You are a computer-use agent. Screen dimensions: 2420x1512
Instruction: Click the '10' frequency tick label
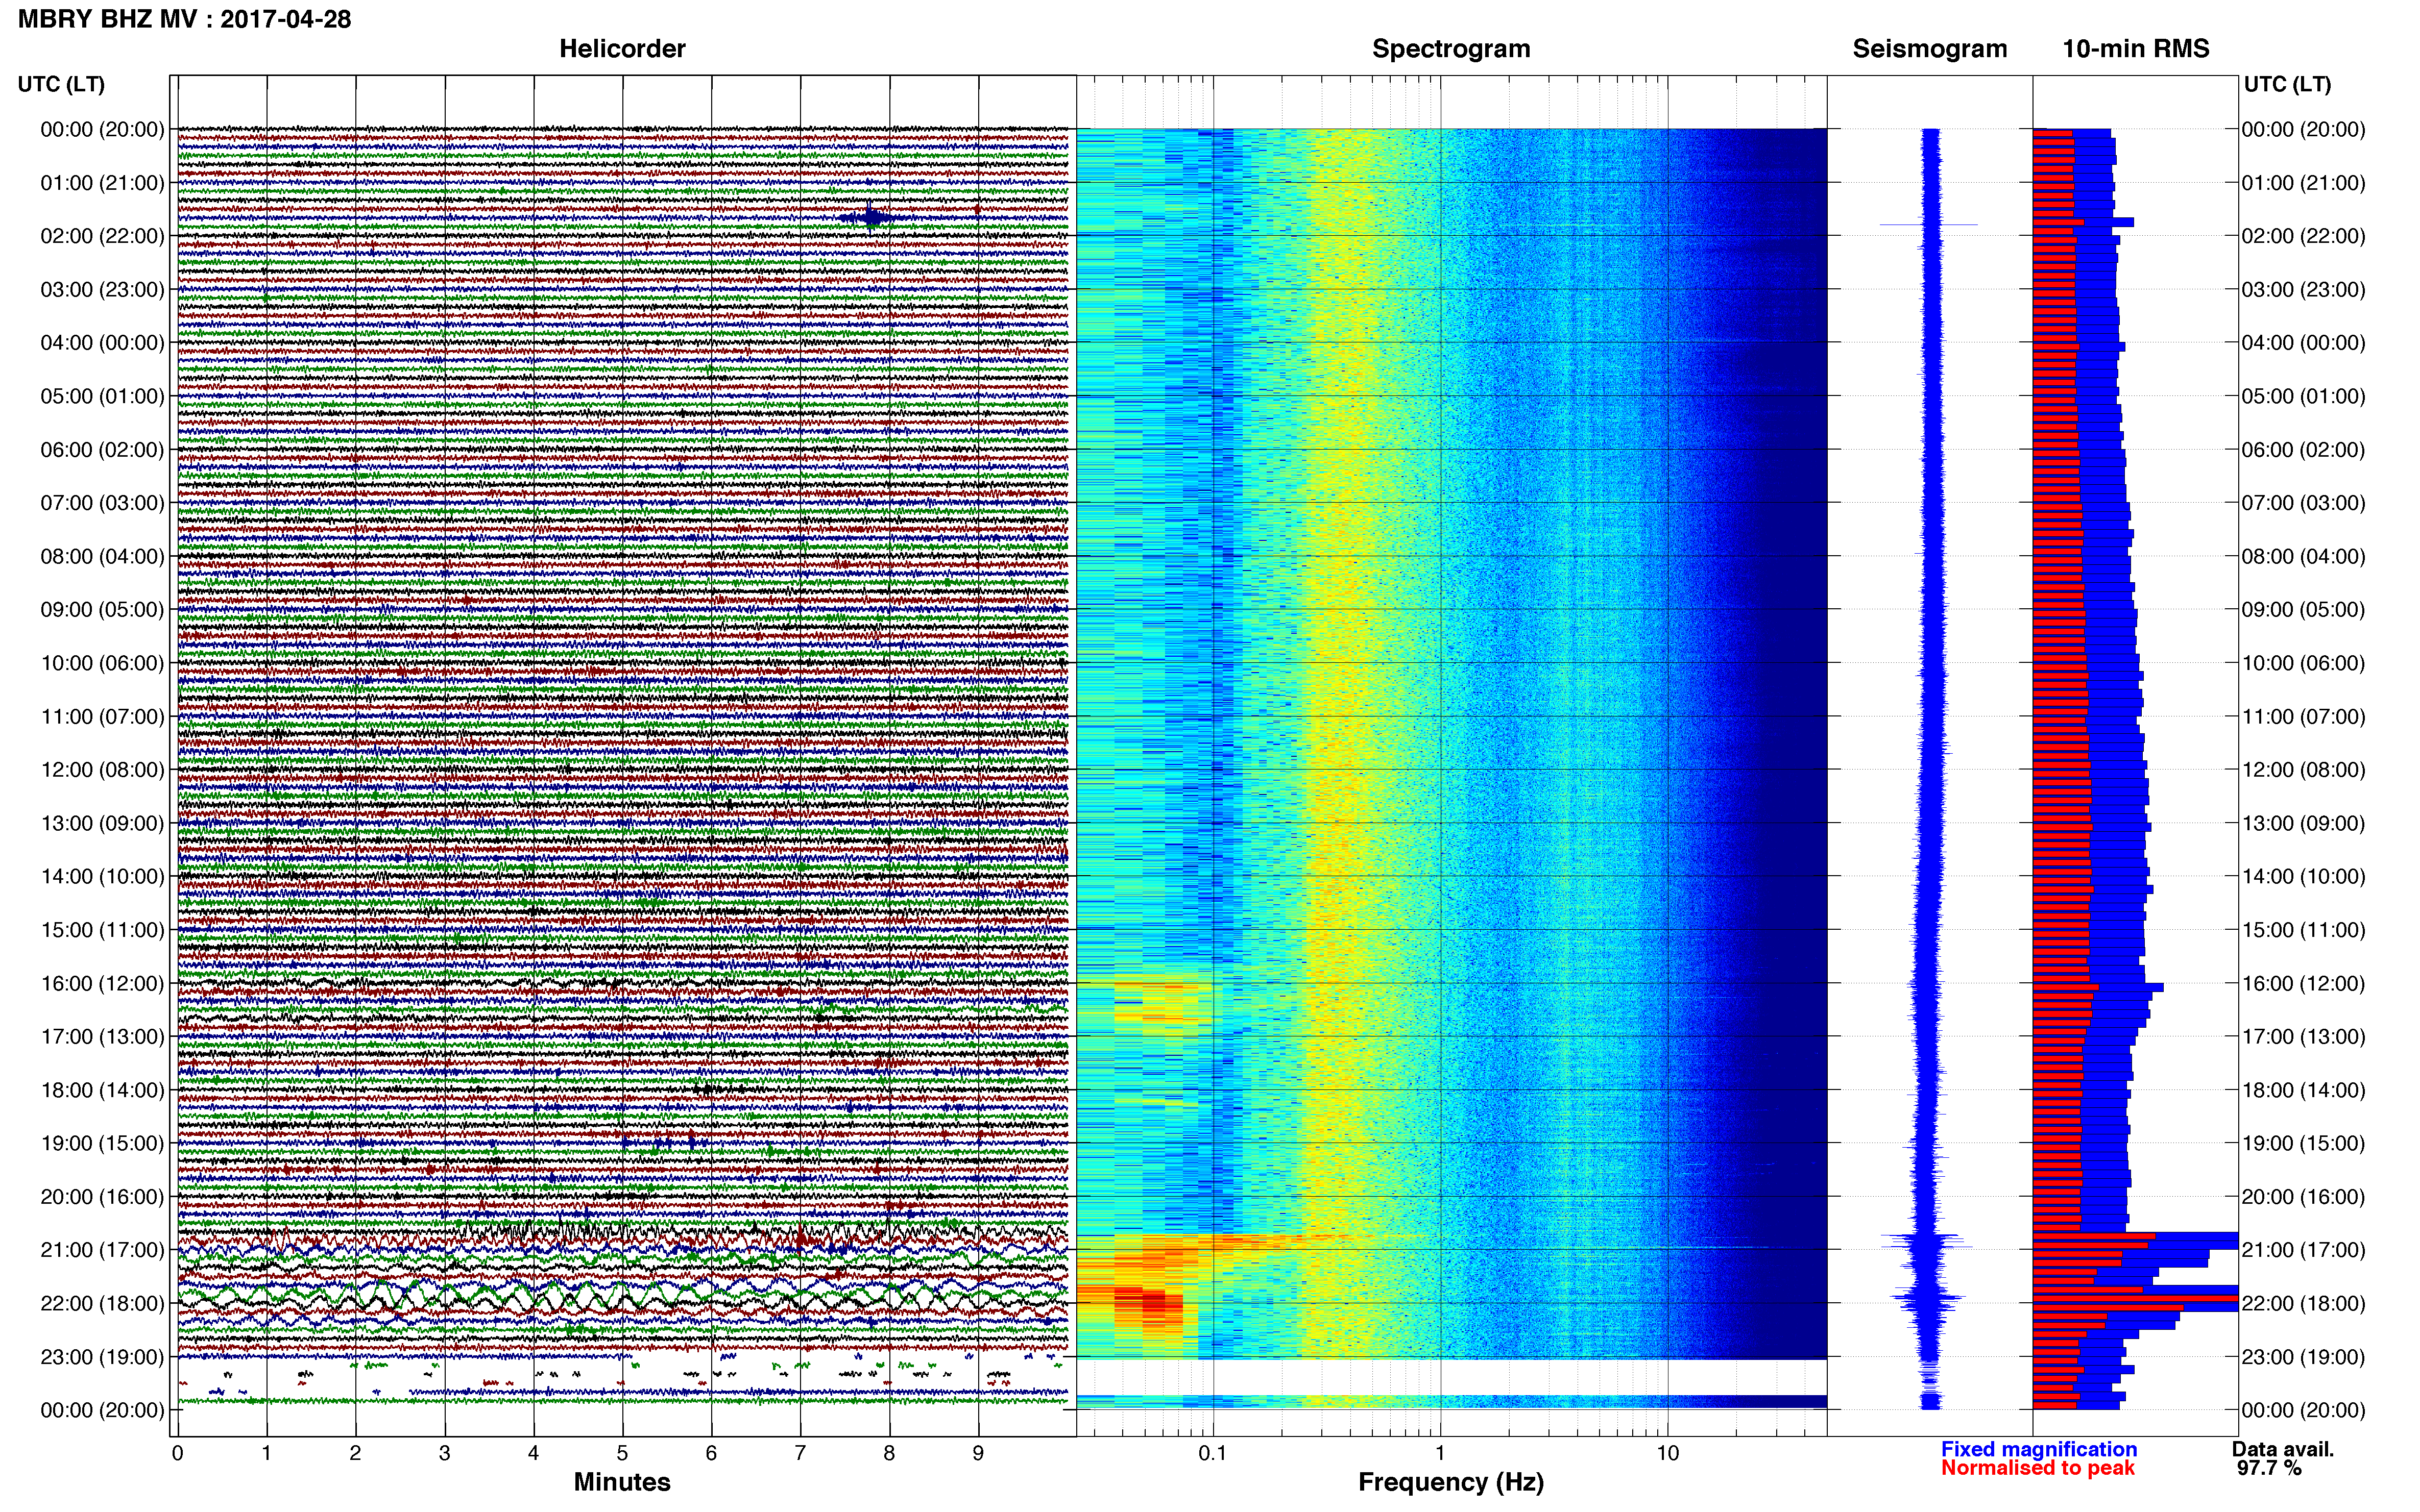(x=1667, y=1453)
